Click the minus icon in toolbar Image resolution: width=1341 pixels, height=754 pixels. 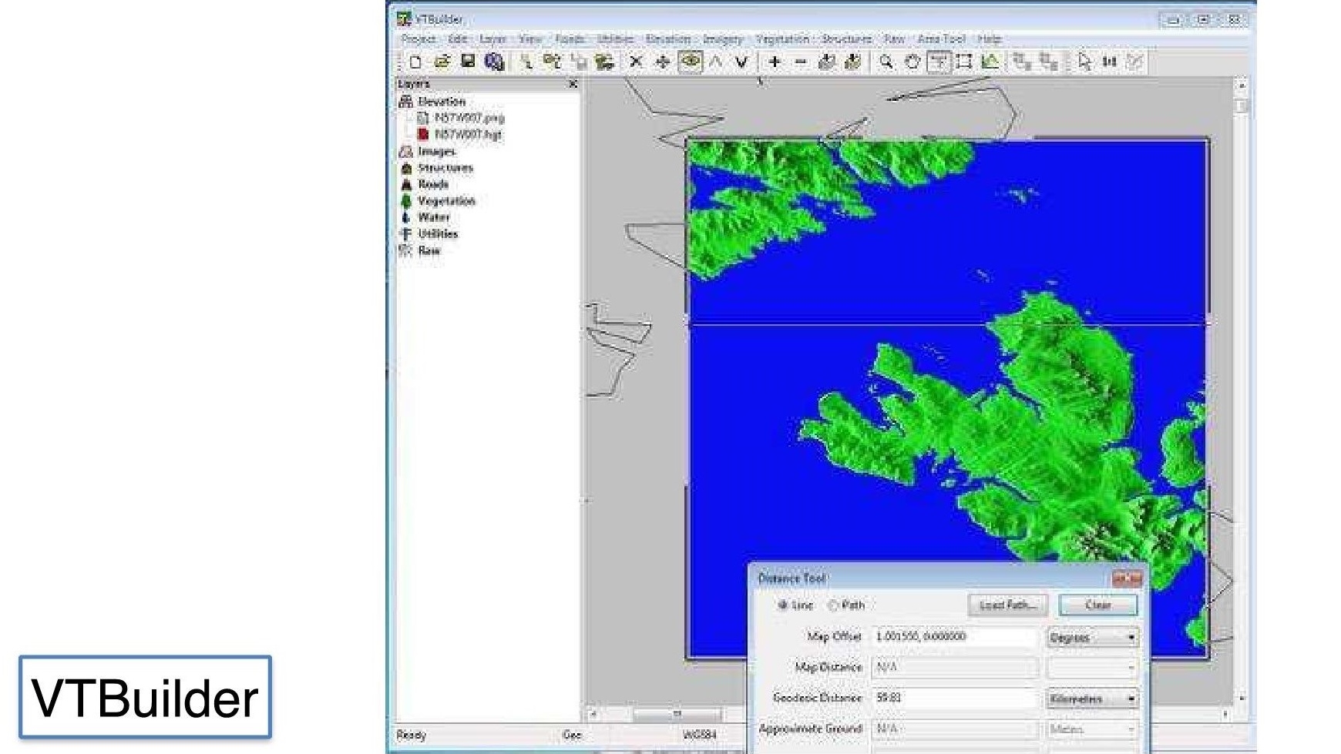click(x=801, y=62)
